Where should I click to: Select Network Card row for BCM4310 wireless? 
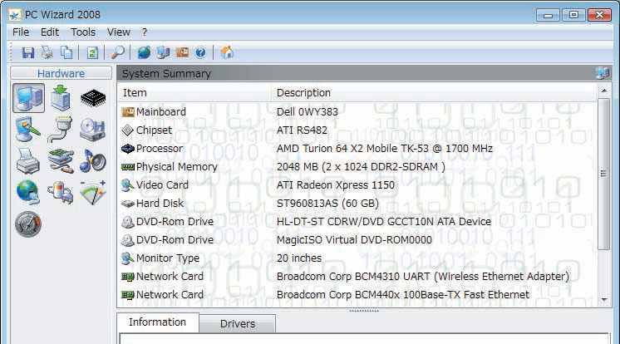(357, 277)
